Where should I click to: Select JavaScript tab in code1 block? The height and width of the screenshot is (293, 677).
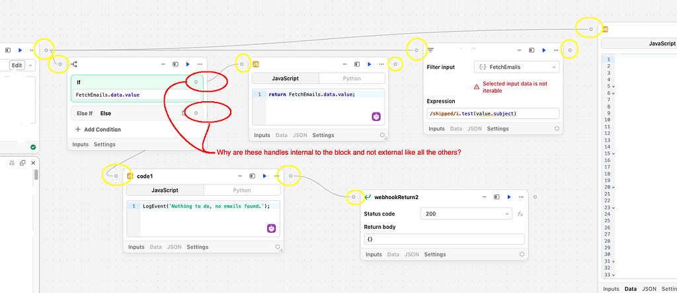pos(165,190)
